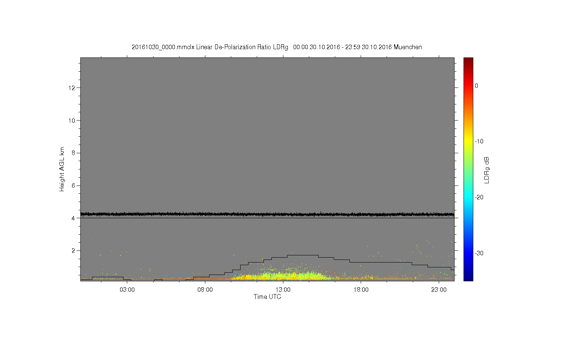Click the 'LDRg dB' colorbar label
Screen dimensions: 563x338
[487, 170]
